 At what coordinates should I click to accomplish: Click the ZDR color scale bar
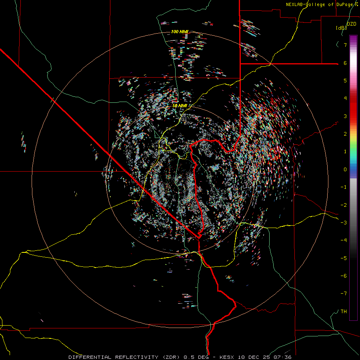coord(353,178)
